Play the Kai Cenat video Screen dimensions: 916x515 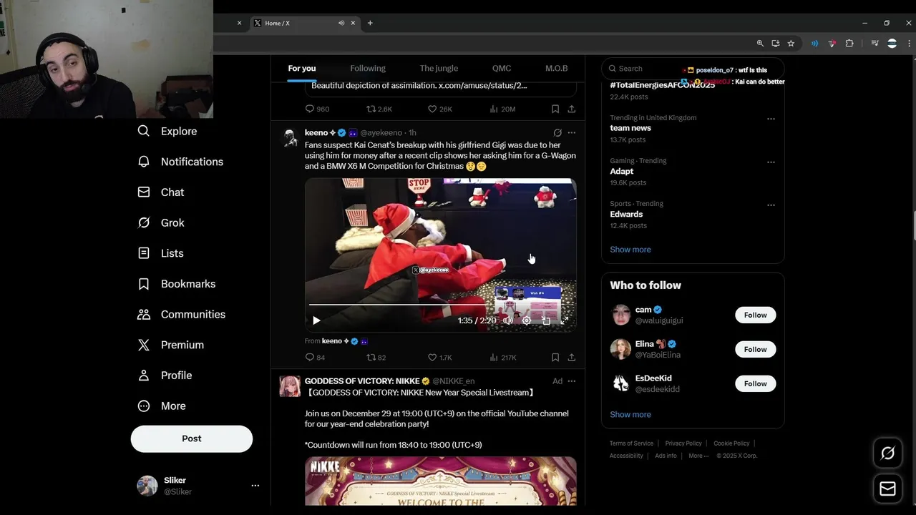pyautogui.click(x=316, y=320)
